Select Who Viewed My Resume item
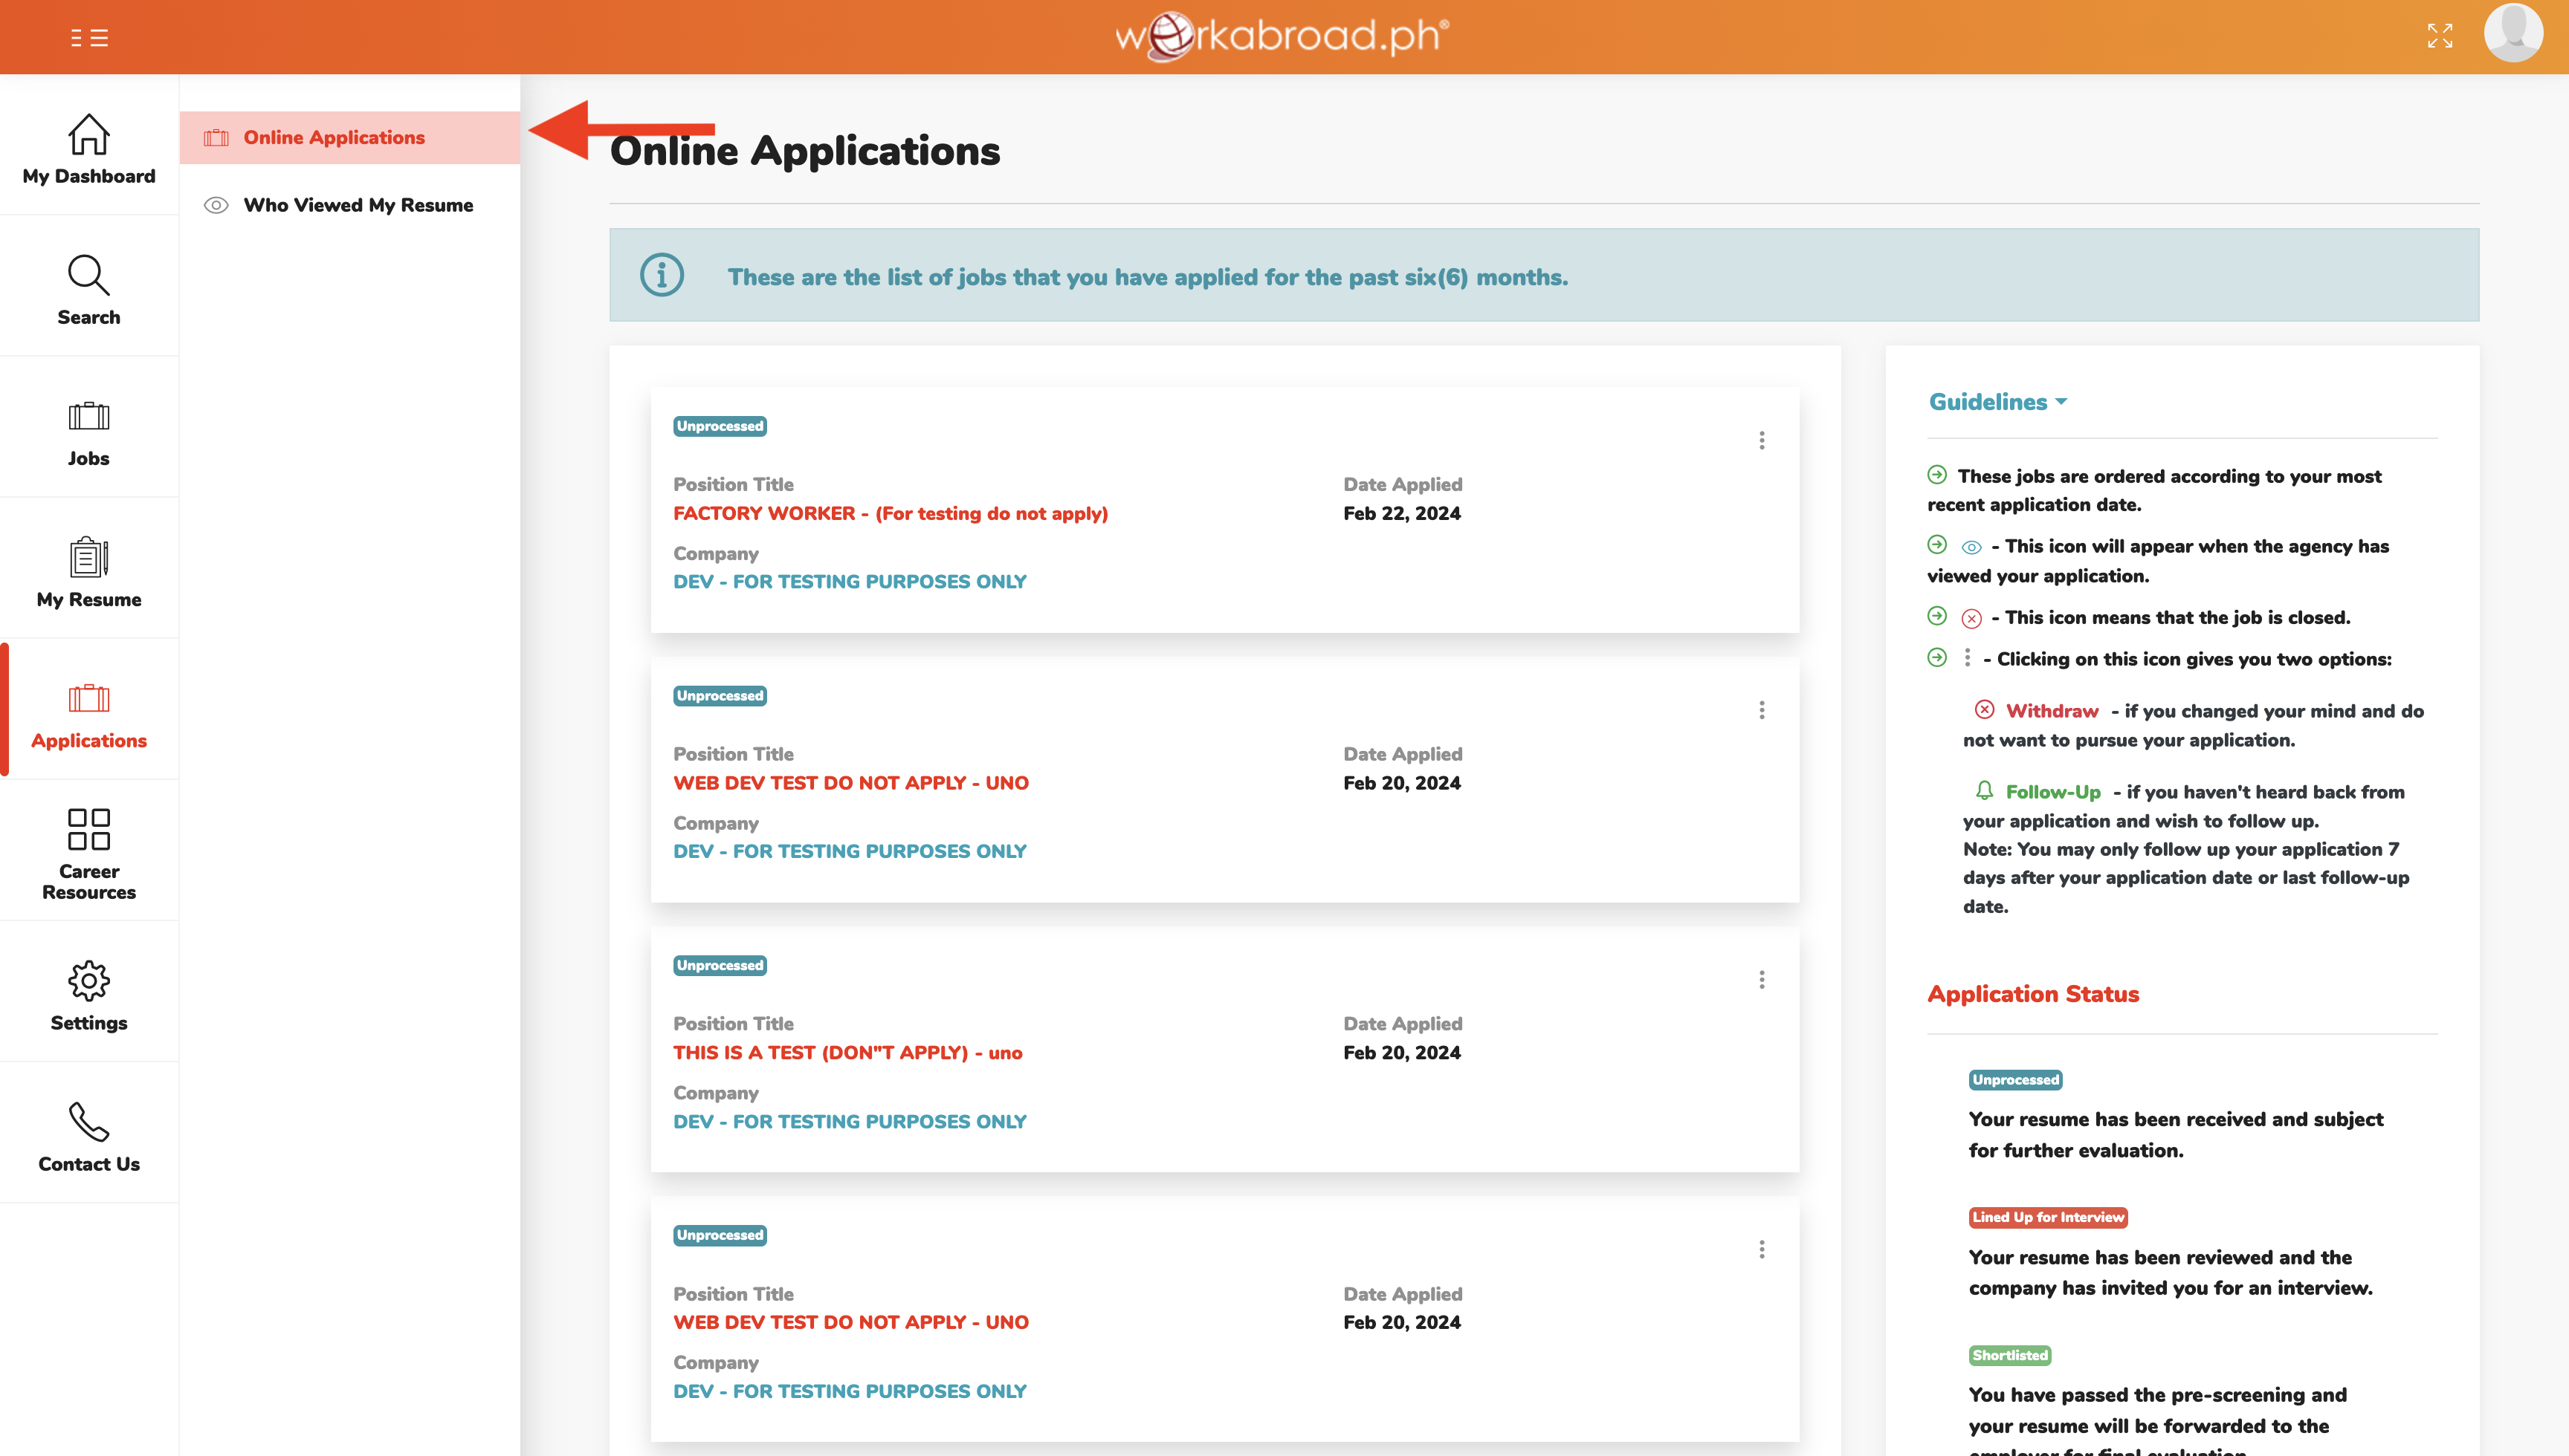This screenshot has width=2569, height=1456. (358, 205)
